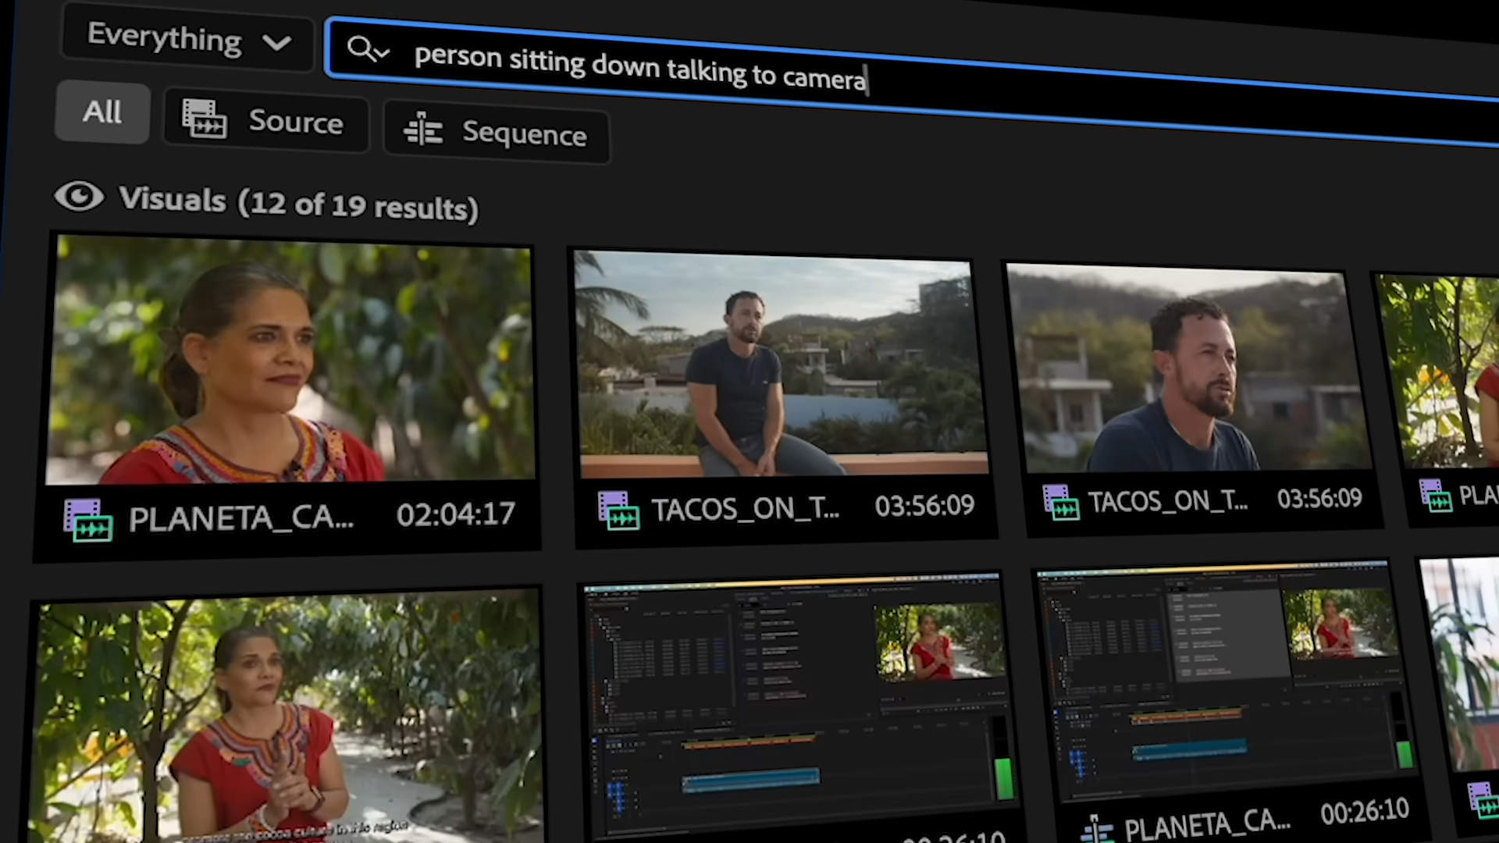Image resolution: width=1499 pixels, height=843 pixels.
Task: Click the Source filter filmstrip icon
Action: click(x=204, y=119)
